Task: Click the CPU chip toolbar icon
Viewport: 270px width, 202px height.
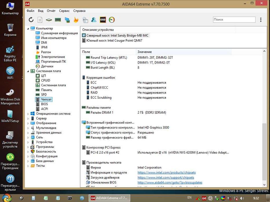Action: 49,20
